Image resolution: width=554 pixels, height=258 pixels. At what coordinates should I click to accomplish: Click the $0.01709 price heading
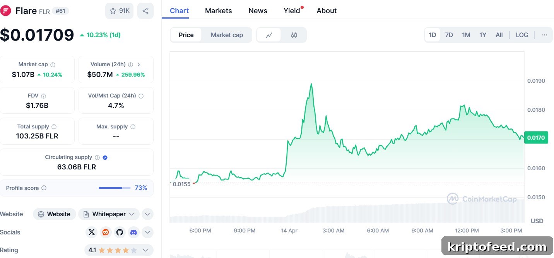pyautogui.click(x=37, y=35)
